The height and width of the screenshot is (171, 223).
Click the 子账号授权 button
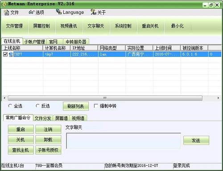coord(48,150)
